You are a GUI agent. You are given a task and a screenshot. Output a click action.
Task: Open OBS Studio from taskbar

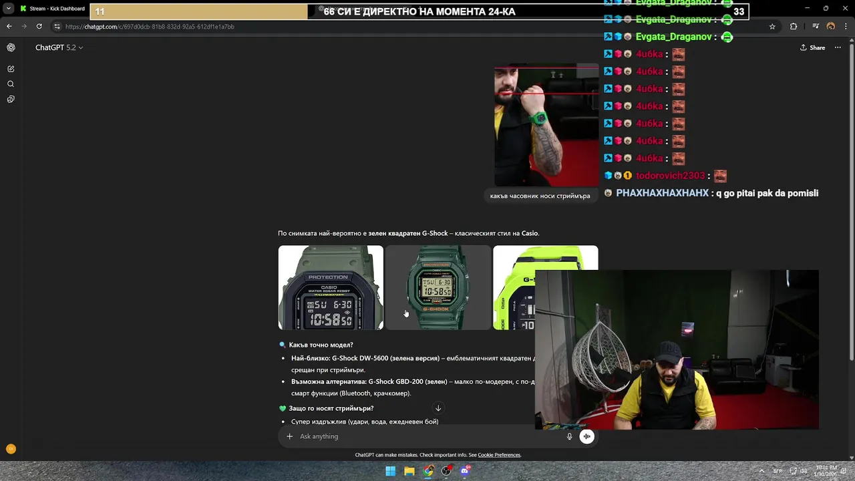point(447,471)
